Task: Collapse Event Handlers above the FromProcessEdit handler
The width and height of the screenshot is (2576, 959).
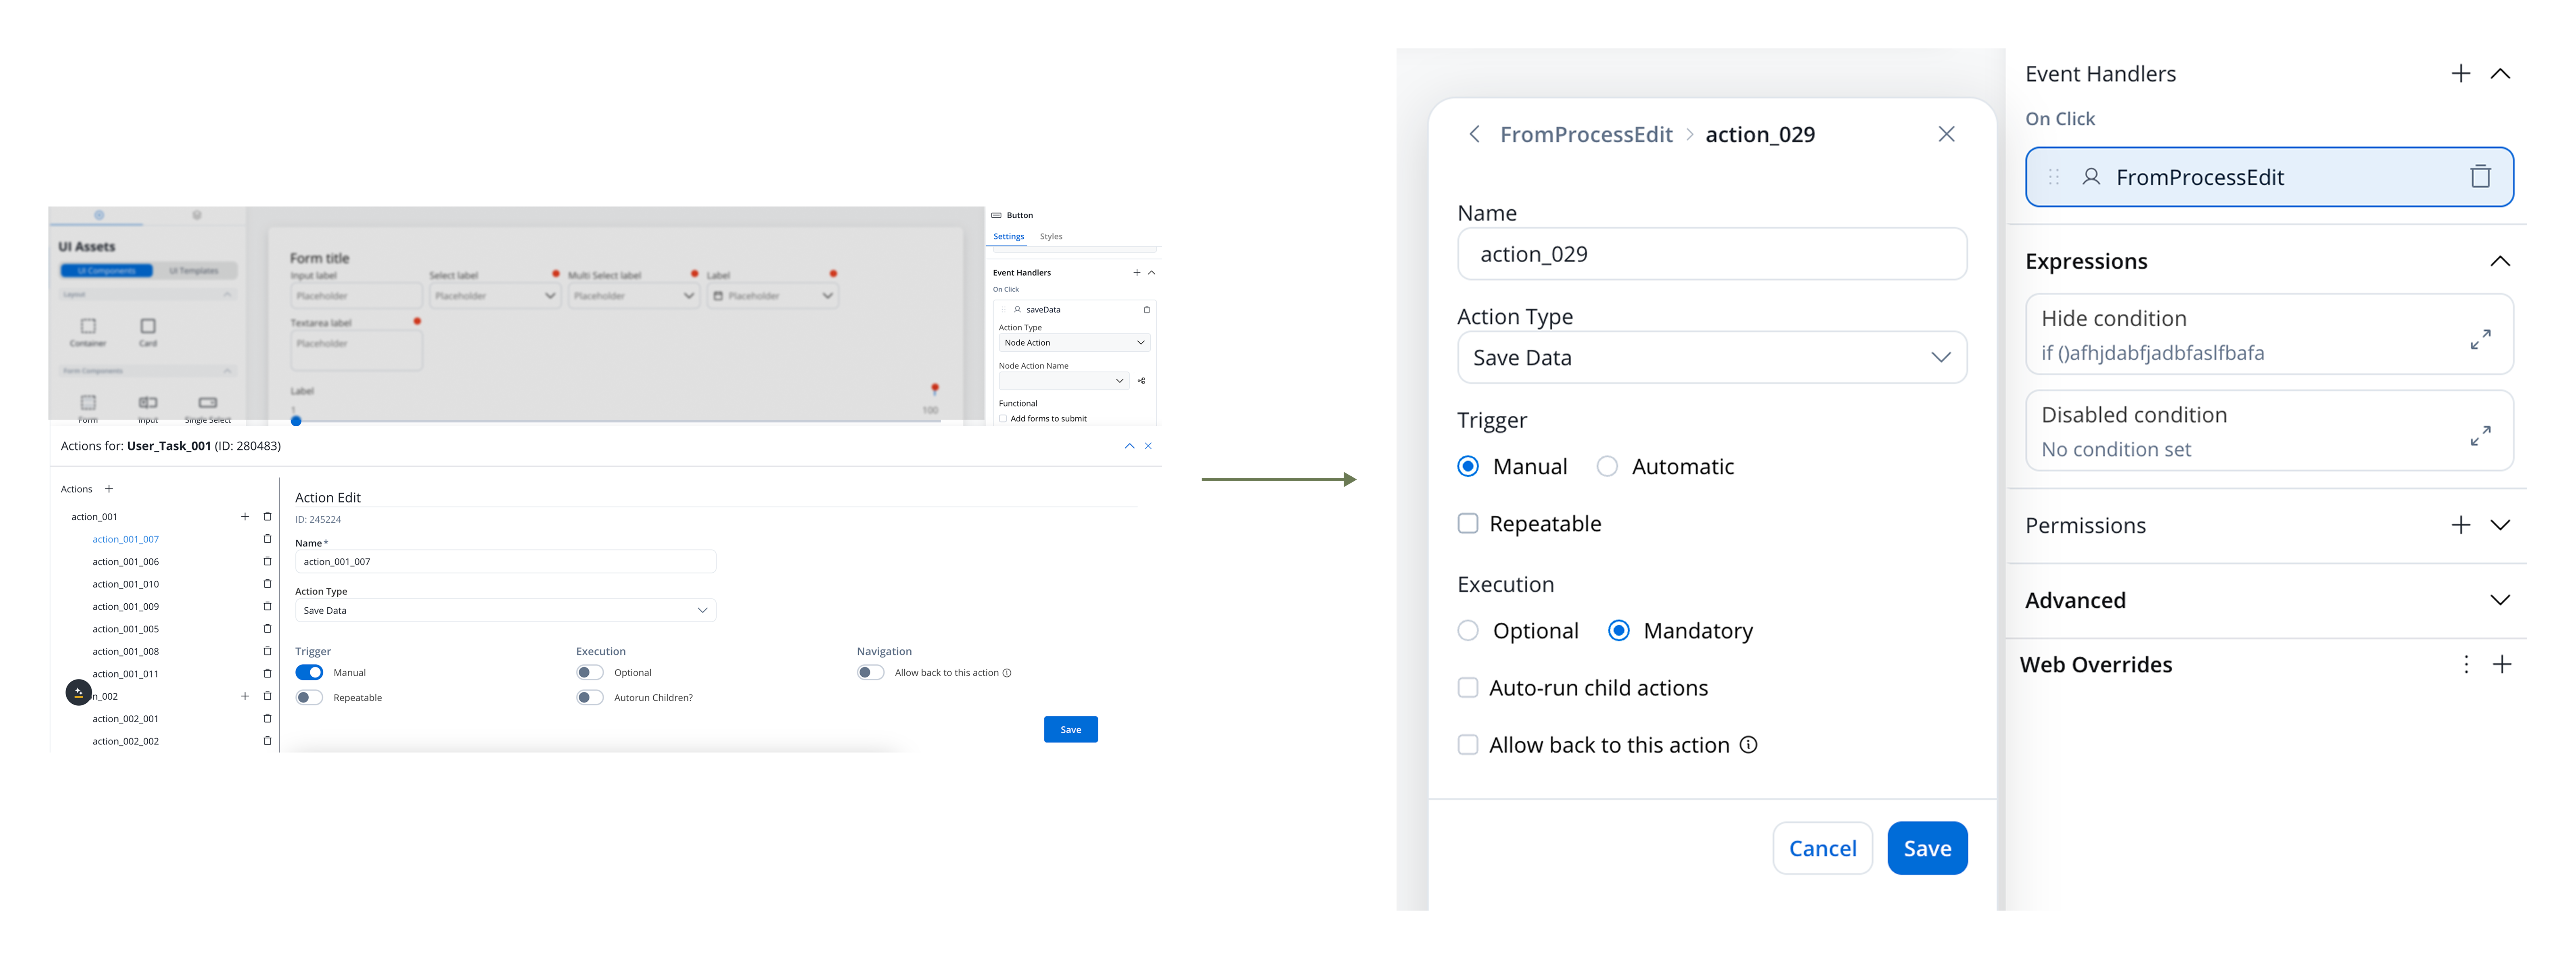Action: point(2500,73)
